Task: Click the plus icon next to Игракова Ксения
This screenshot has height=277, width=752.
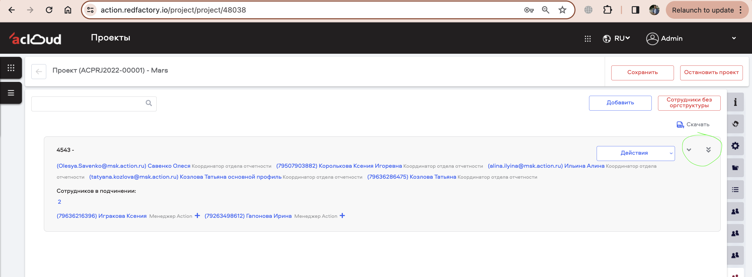Action: 197,215
